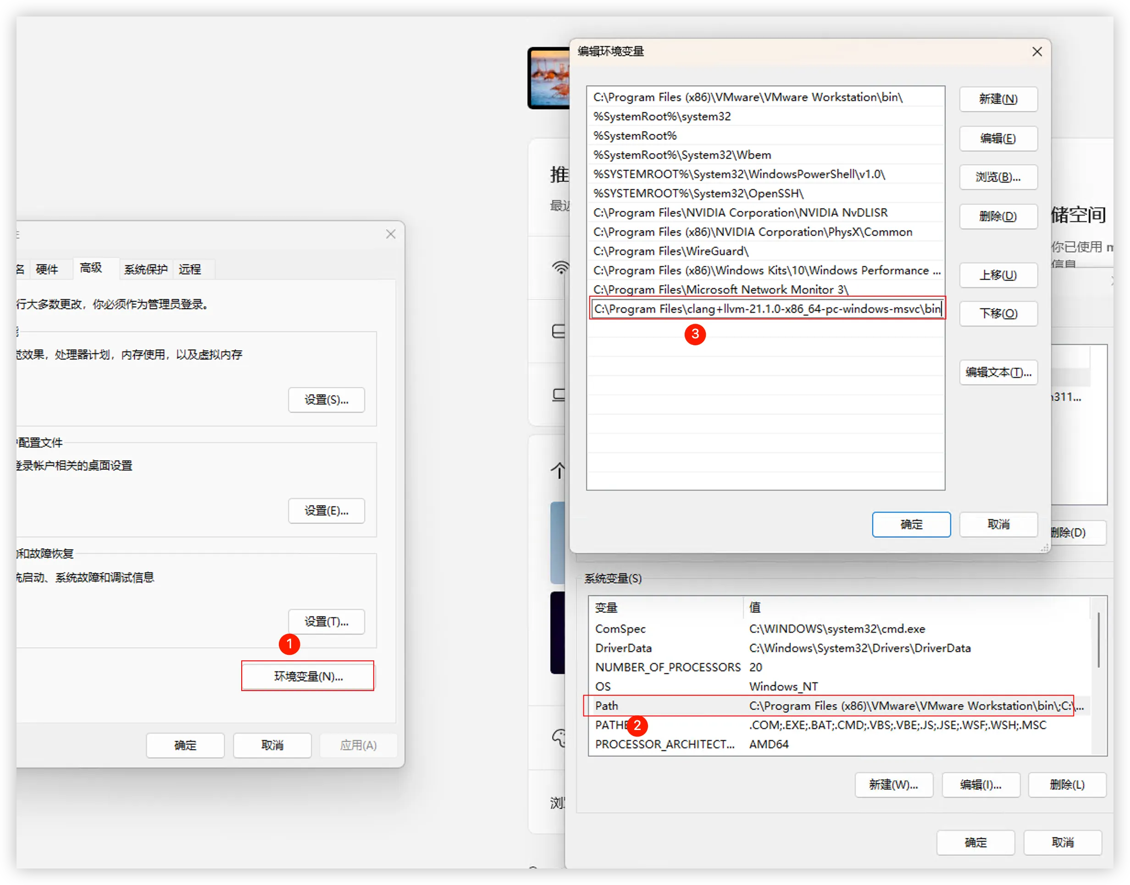The image size is (1130, 885).
Task: Open 浏览(B)... to browse for a folder
Action: click(x=998, y=177)
